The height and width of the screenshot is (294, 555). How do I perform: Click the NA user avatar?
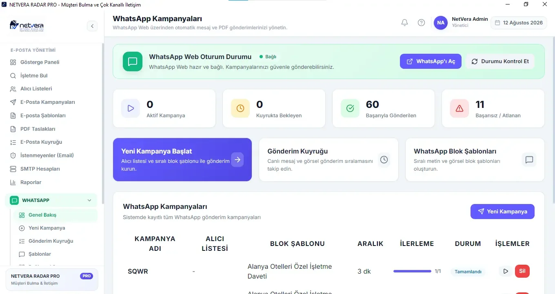[x=441, y=23]
